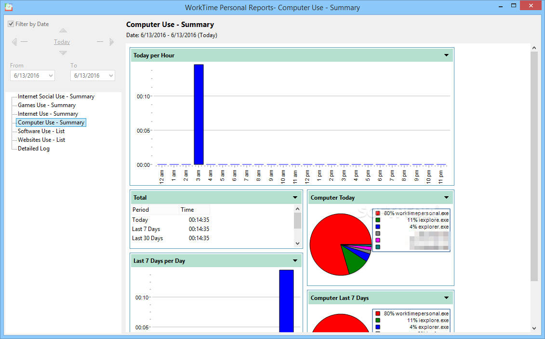545x339 pixels.
Task: Click green iexplore.exe swatch in Computer Today legend
Action: (378, 220)
